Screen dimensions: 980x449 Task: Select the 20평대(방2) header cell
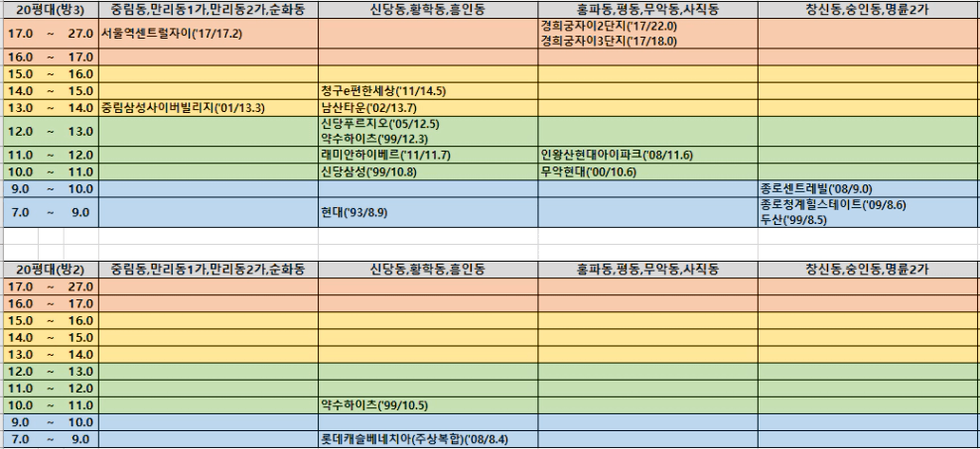(x=50, y=270)
